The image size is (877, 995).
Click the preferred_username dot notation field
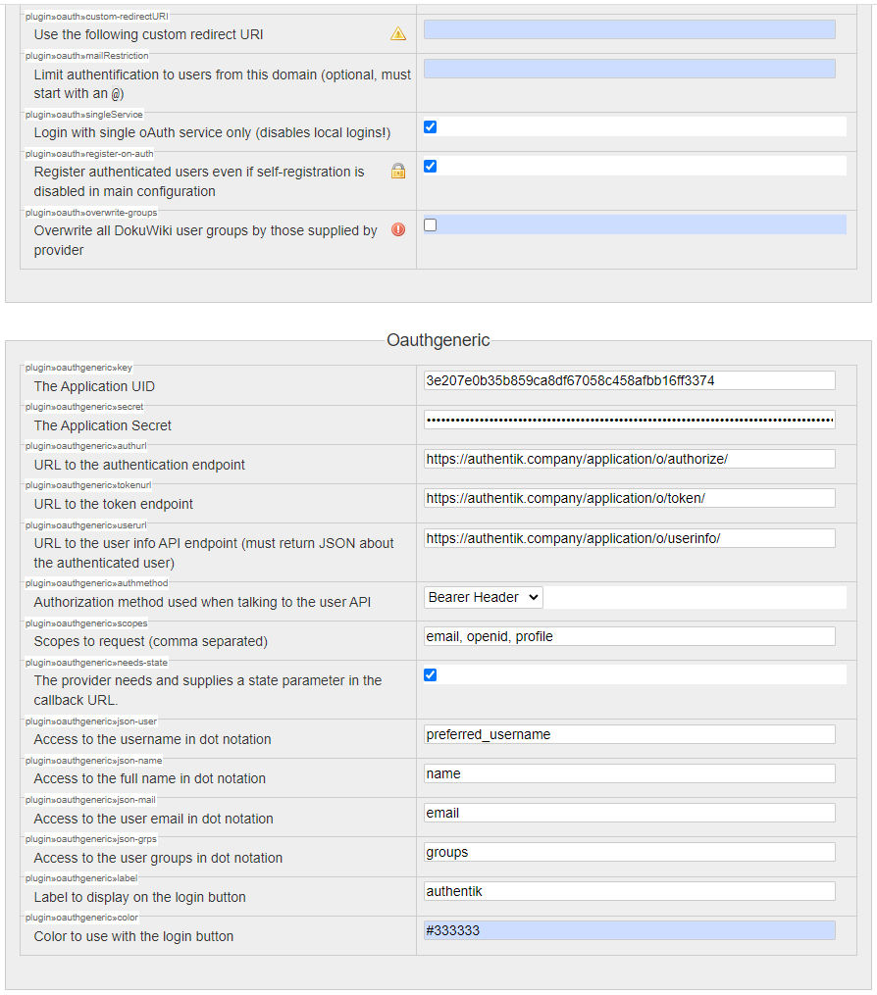tap(629, 733)
